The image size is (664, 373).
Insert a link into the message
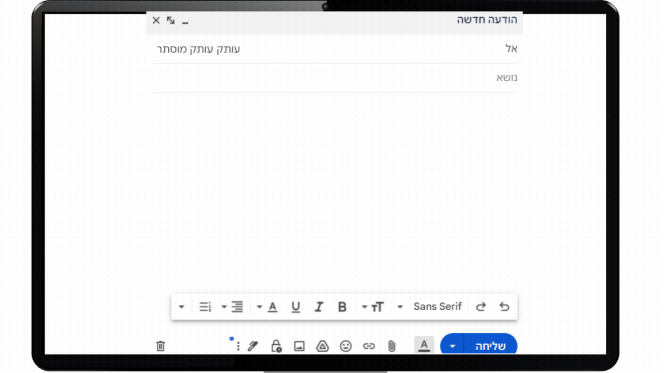point(369,345)
